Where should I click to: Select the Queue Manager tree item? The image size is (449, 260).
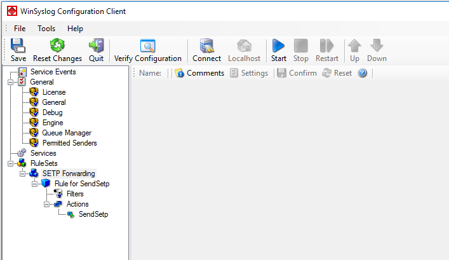coord(67,133)
